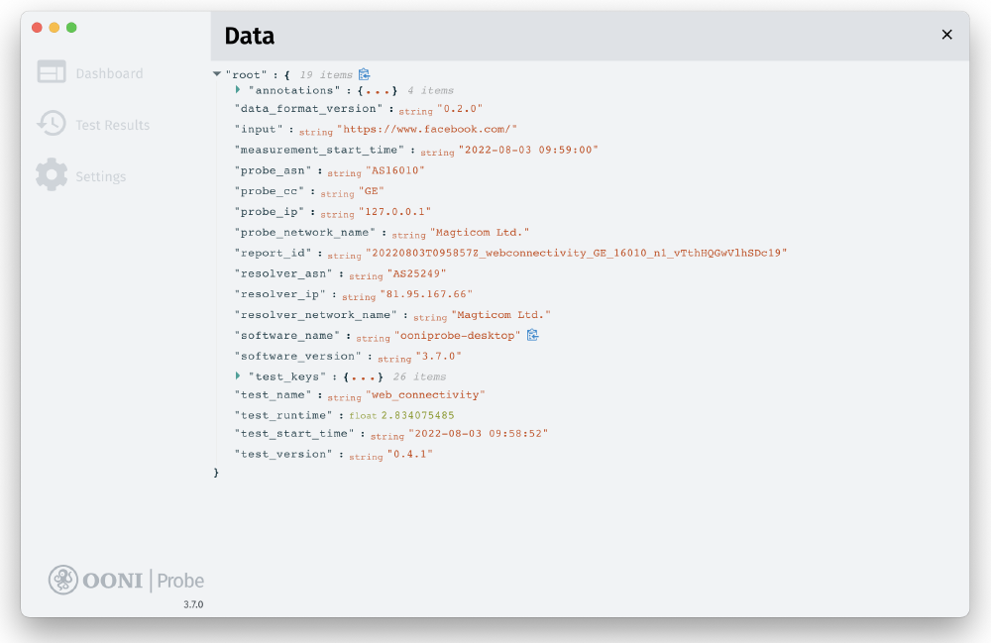Collapse the root JSON node
This screenshot has height=643, width=991.
pyautogui.click(x=216, y=72)
